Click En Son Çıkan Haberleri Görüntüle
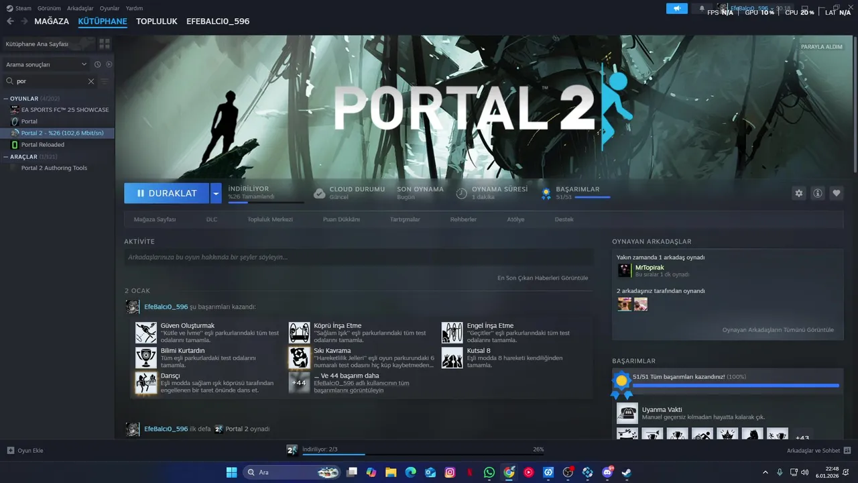 (x=542, y=278)
